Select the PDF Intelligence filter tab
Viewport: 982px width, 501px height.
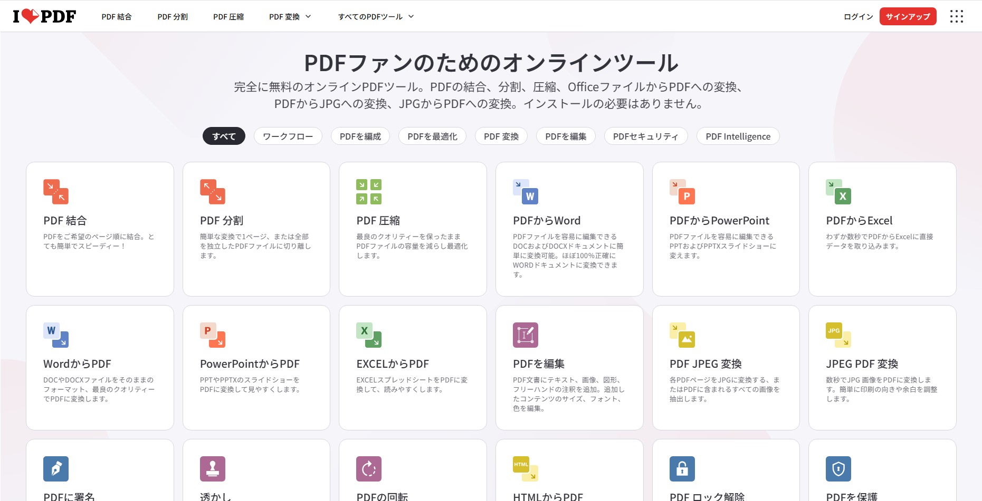pos(738,136)
